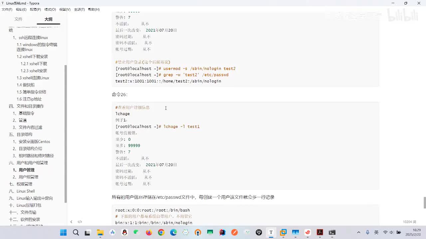Select outline item 1、基础指令
The image size is (426, 239).
23,113
